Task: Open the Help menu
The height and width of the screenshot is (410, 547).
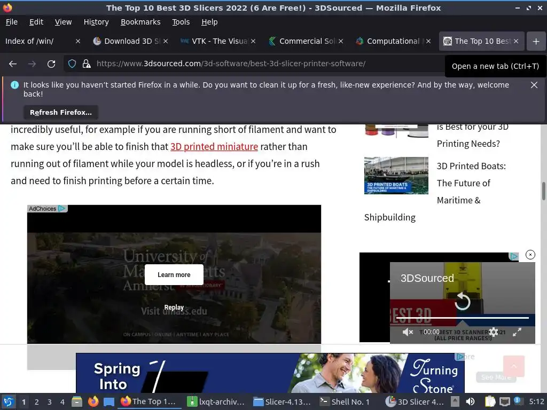Action: (x=209, y=22)
